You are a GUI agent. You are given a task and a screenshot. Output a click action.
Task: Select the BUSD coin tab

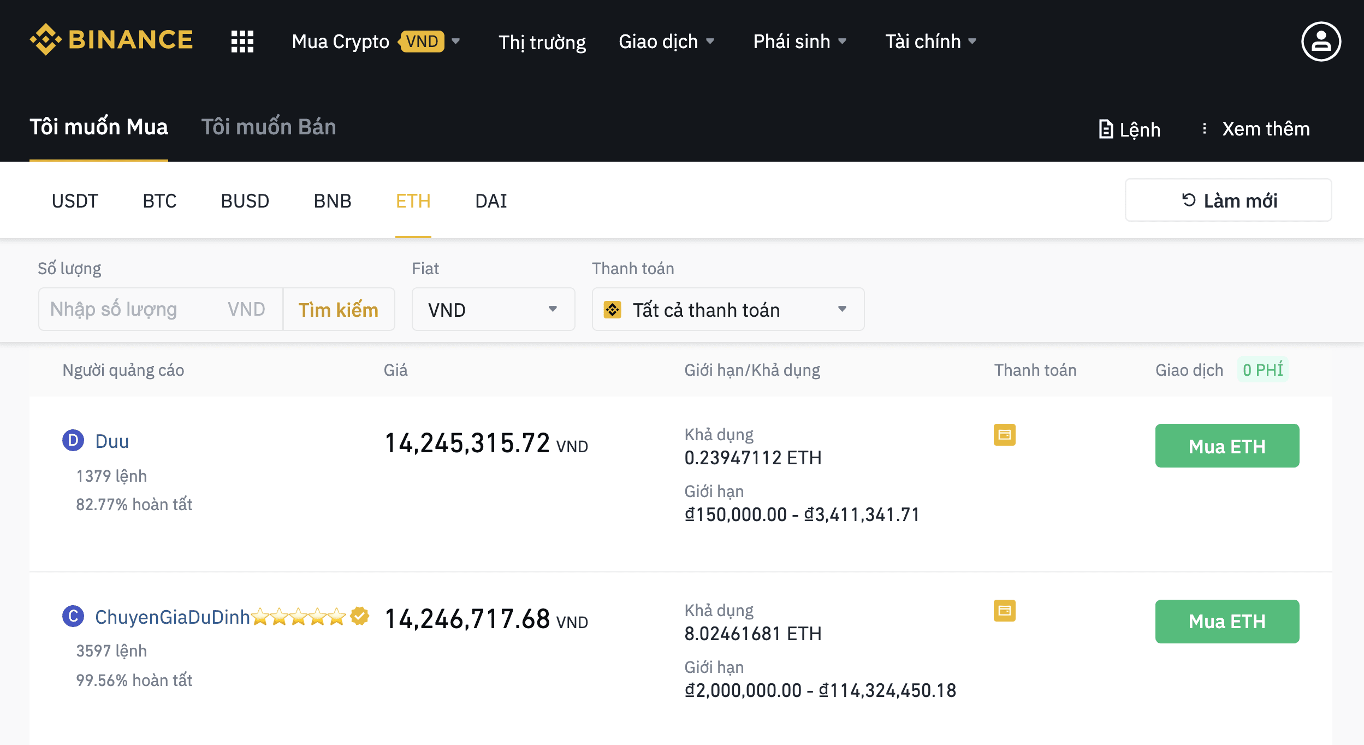pos(245,201)
